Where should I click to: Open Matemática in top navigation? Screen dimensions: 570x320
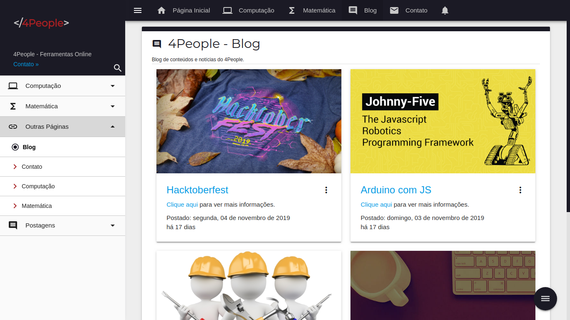tap(312, 10)
